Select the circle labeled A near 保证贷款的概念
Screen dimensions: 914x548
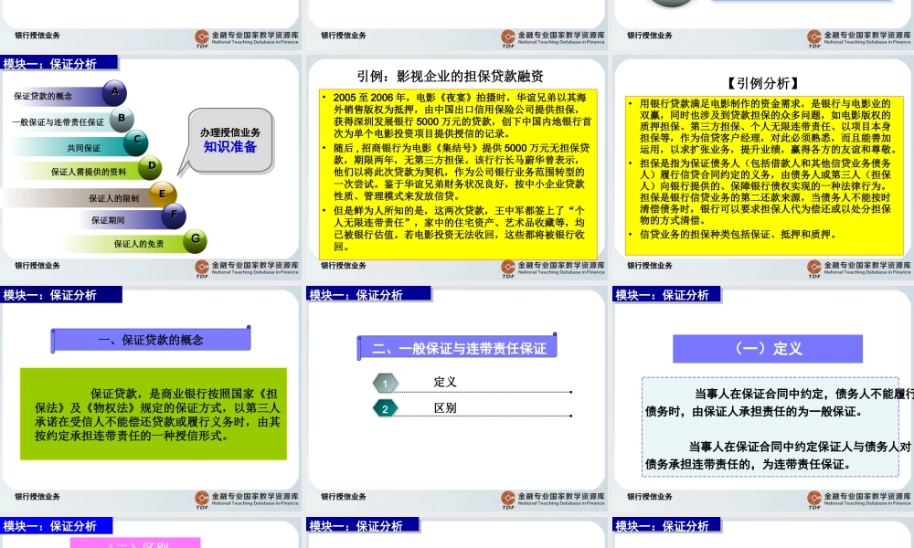click(x=113, y=92)
